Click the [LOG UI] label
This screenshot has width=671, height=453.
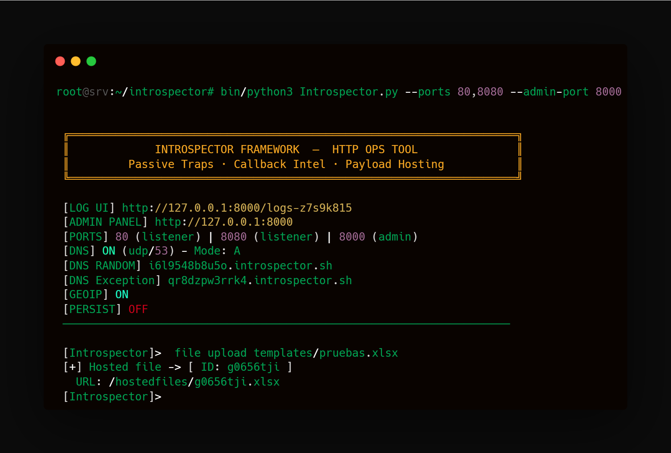89,208
